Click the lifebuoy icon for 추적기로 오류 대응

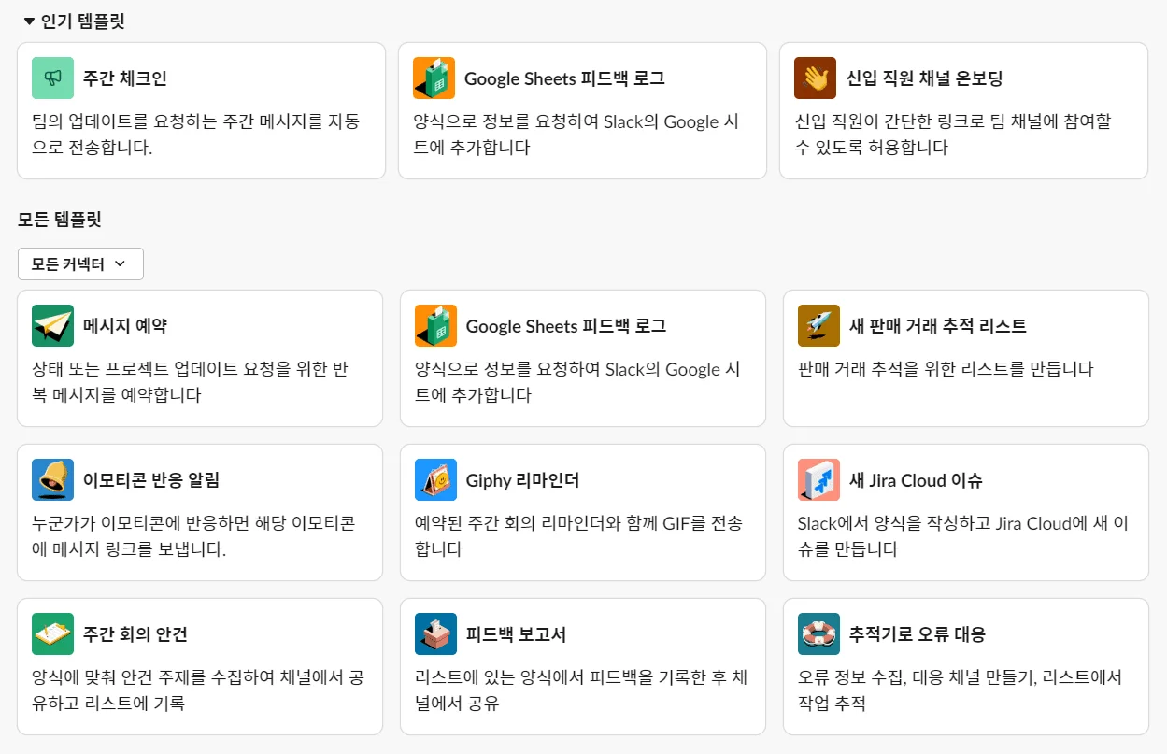(818, 634)
